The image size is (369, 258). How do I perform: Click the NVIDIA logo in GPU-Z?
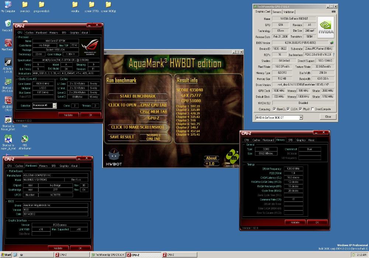pos(326,27)
